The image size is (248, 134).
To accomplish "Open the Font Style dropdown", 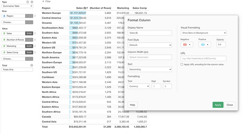I will pyautogui.click(x=150, y=45).
